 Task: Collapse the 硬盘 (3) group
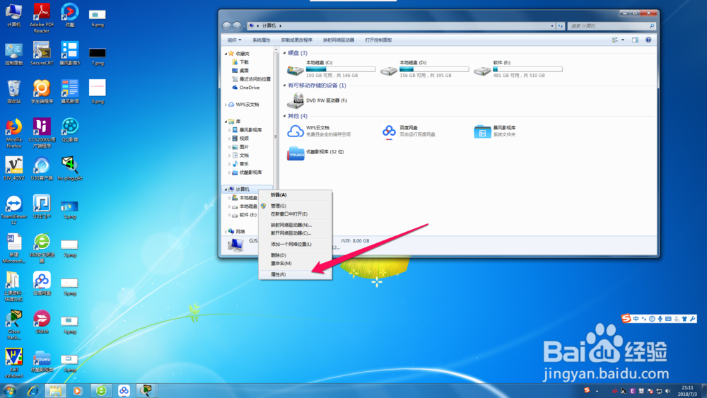click(x=284, y=53)
